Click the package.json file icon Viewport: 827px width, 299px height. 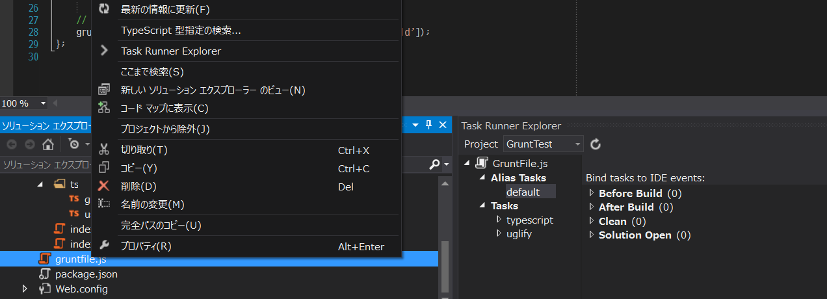click(x=45, y=274)
